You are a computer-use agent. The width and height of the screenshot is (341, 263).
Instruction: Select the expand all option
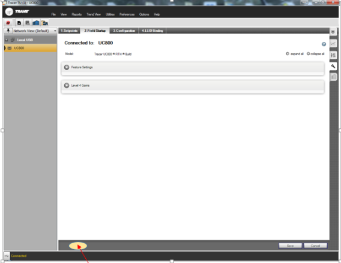coord(295,54)
